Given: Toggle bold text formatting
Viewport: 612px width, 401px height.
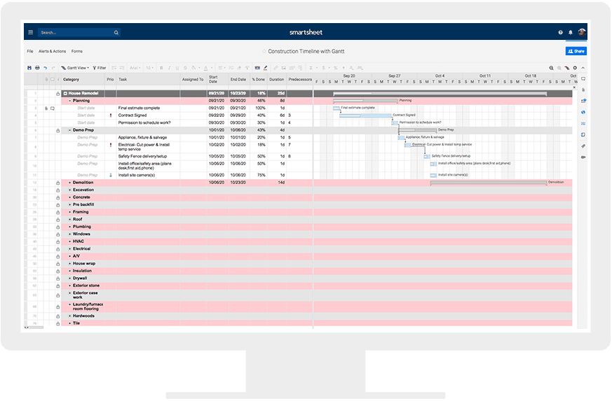Looking at the screenshot, I should (x=161, y=68).
